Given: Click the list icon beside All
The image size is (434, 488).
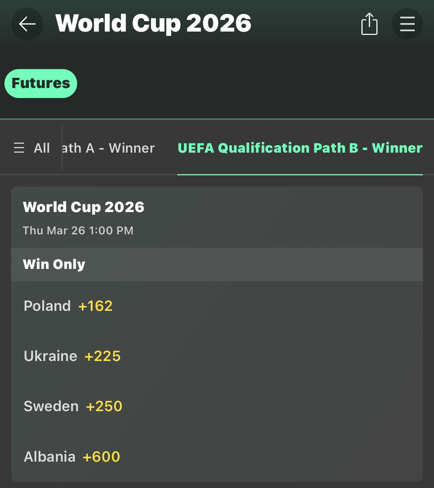Looking at the screenshot, I should [x=19, y=148].
